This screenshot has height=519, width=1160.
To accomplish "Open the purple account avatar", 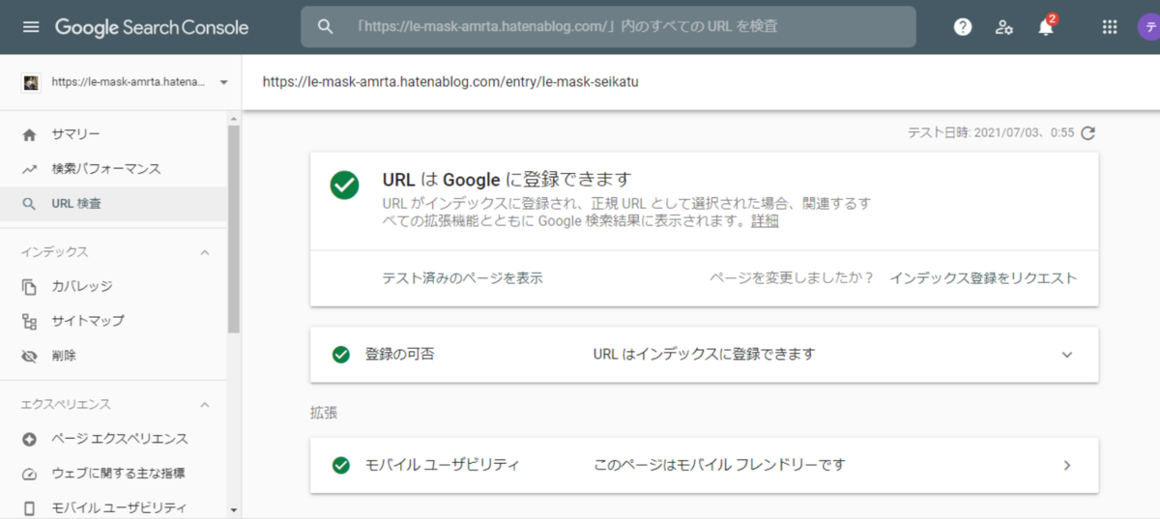I will coord(1148,27).
